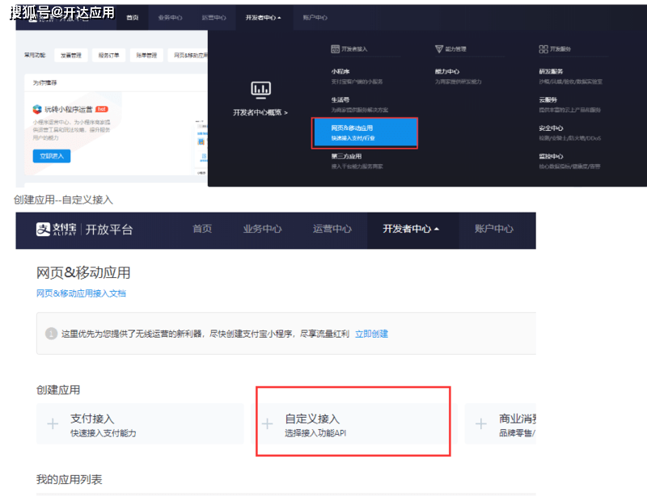This screenshot has height=497, width=647.
Task: Click the 开发服务 grid section icon
Action: [x=543, y=49]
